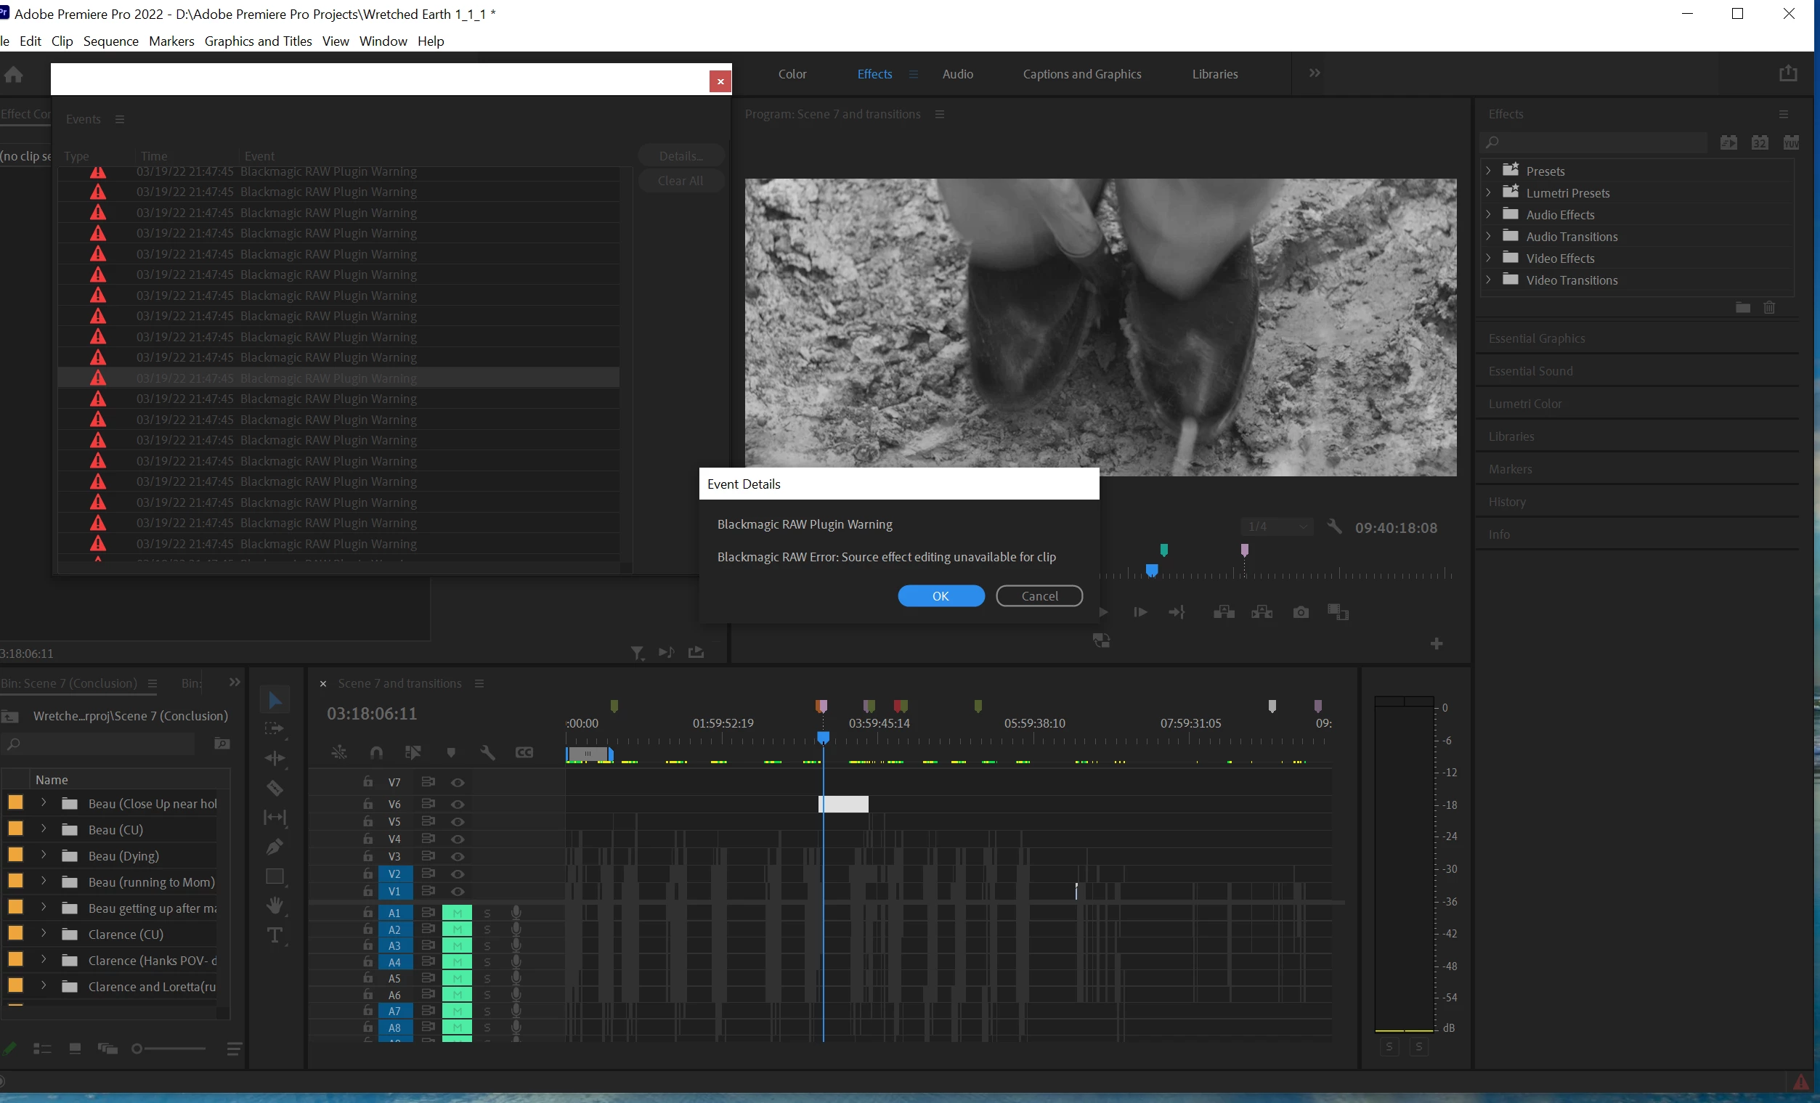The image size is (1820, 1103).
Task: Adjust the project panel zoom slider
Action: (x=137, y=1049)
